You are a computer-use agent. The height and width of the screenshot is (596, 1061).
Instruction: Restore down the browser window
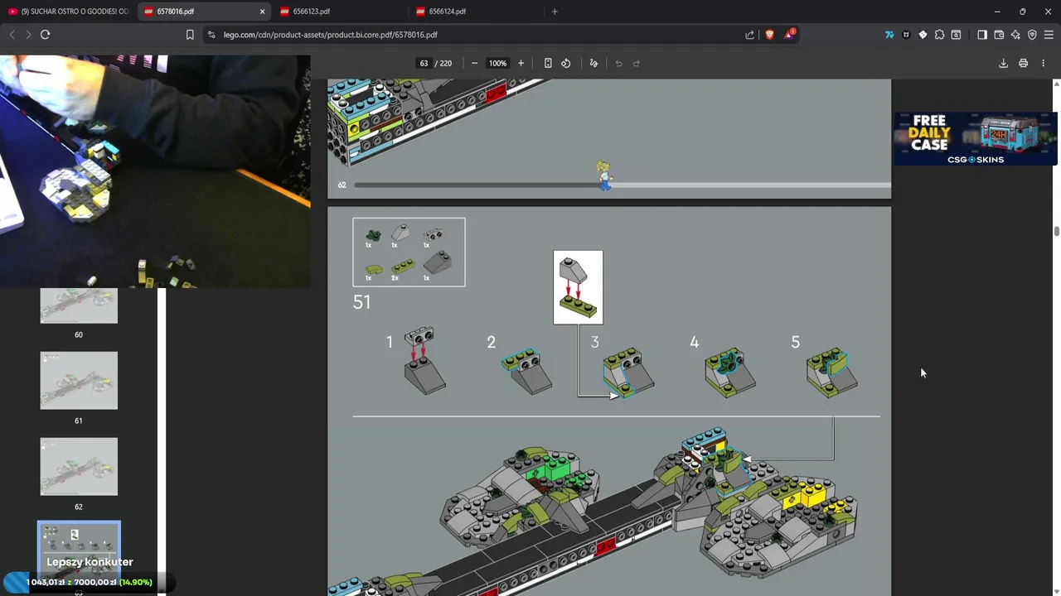pos(1023,12)
